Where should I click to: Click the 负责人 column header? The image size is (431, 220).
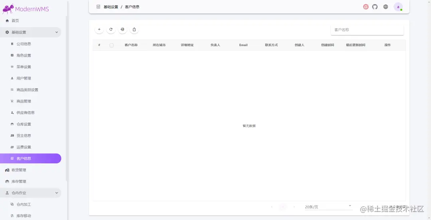click(215, 45)
